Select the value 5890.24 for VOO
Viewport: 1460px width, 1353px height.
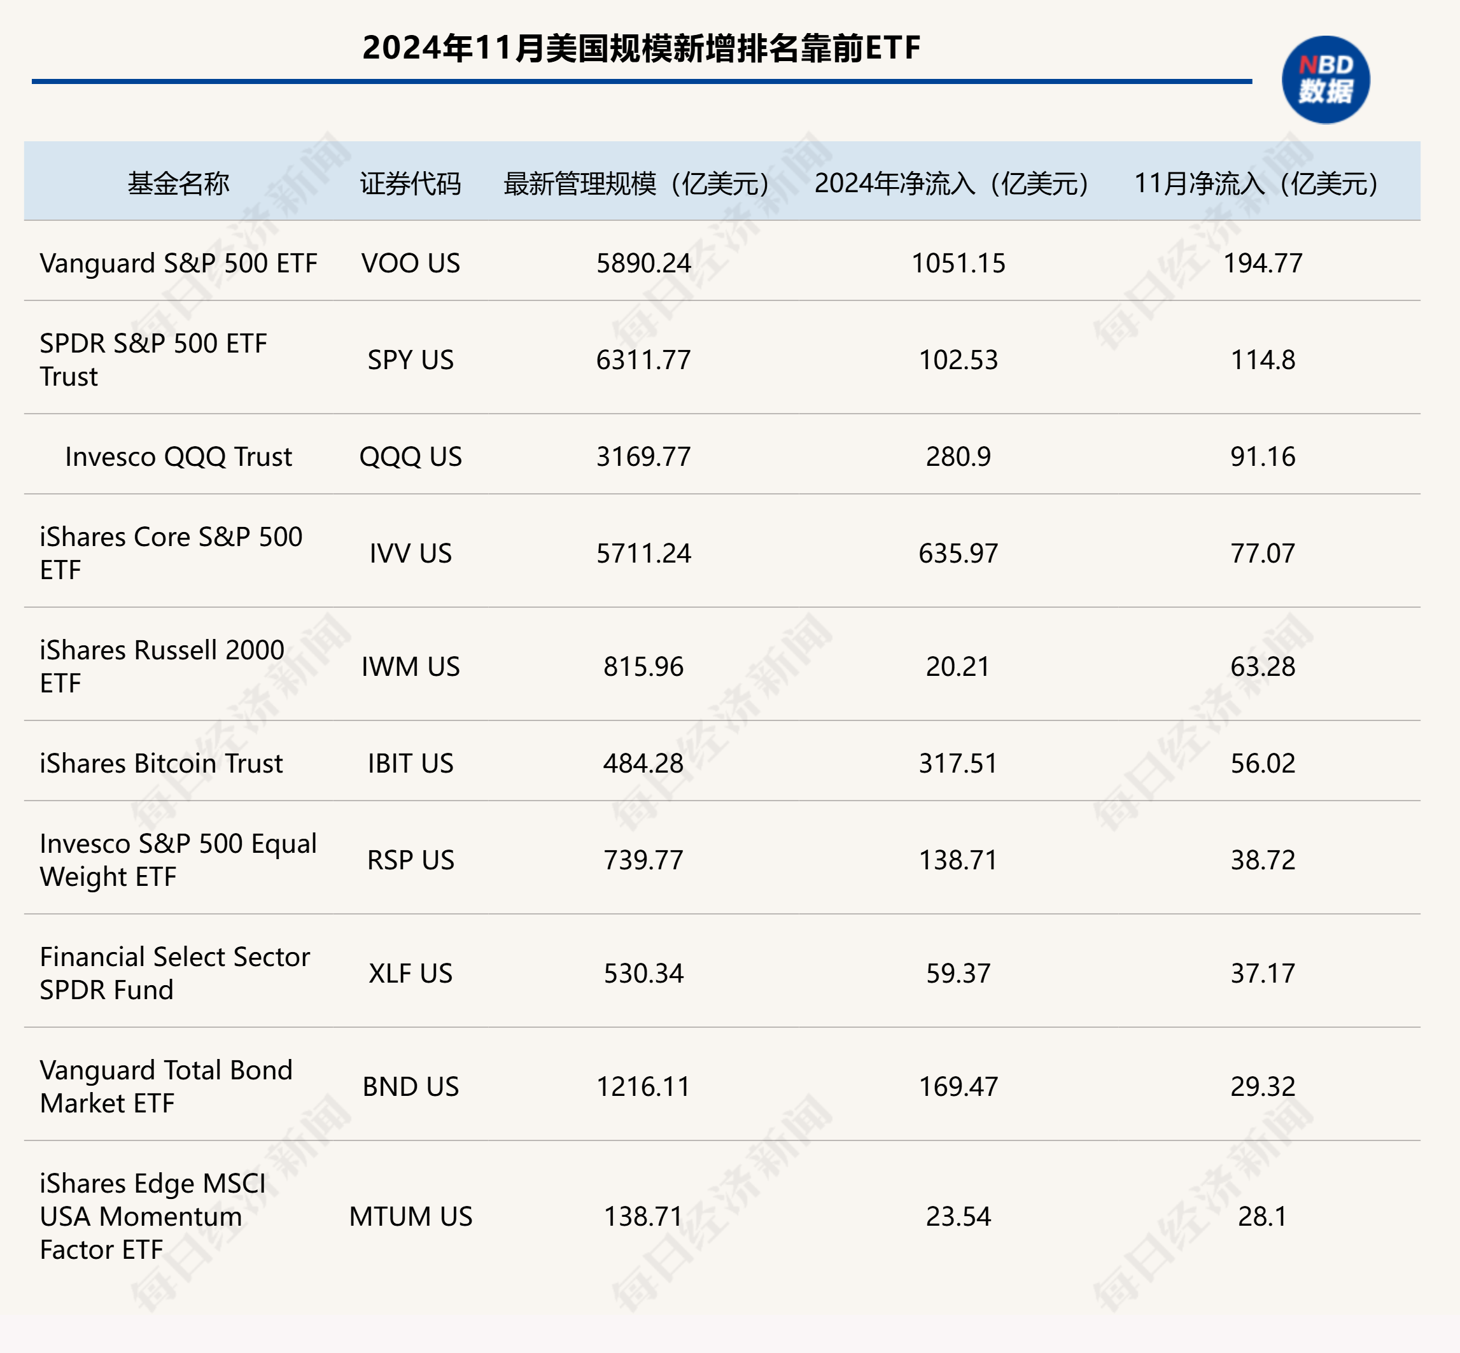[640, 263]
